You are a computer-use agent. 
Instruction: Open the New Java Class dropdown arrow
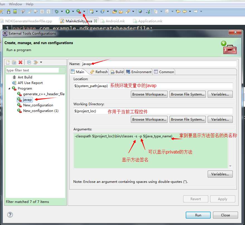click(x=108, y=11)
